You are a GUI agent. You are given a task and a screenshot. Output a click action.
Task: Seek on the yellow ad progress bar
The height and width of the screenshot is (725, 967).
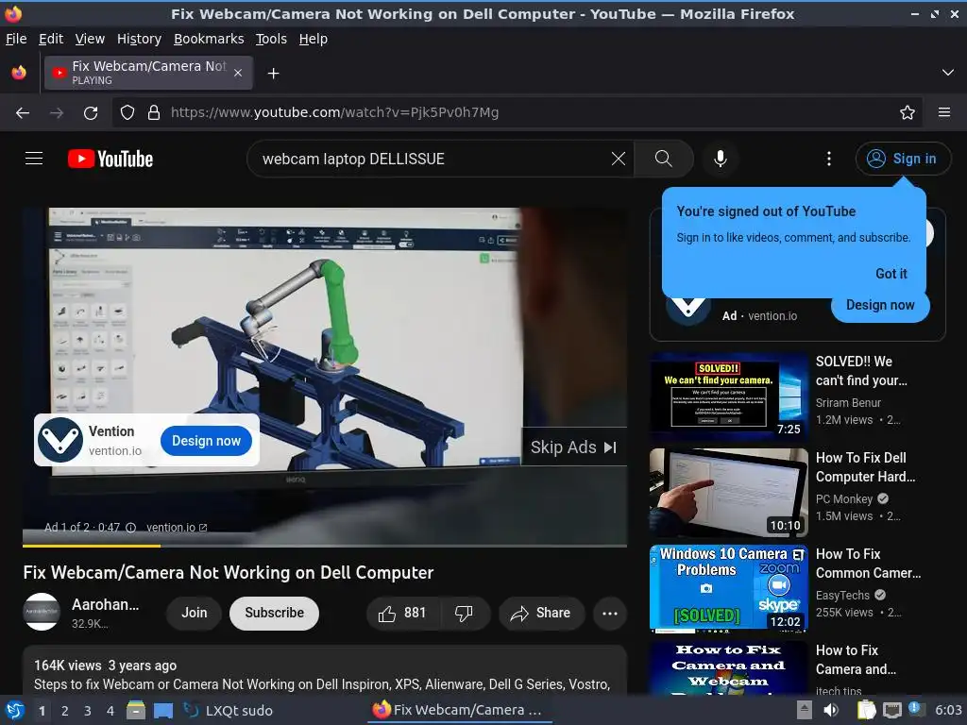(325, 545)
